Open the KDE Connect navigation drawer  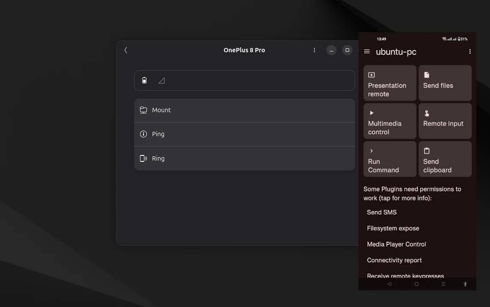[x=367, y=51]
